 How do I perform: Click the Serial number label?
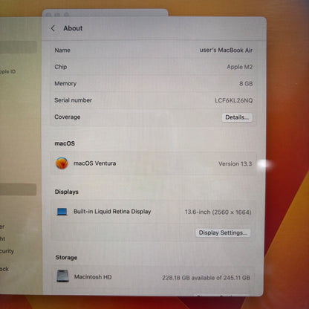[x=73, y=100]
